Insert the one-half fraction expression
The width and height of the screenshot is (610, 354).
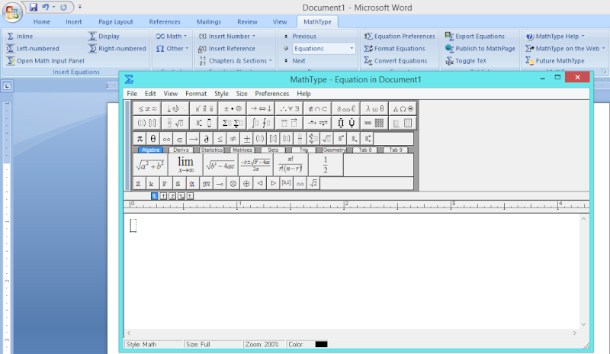click(326, 165)
